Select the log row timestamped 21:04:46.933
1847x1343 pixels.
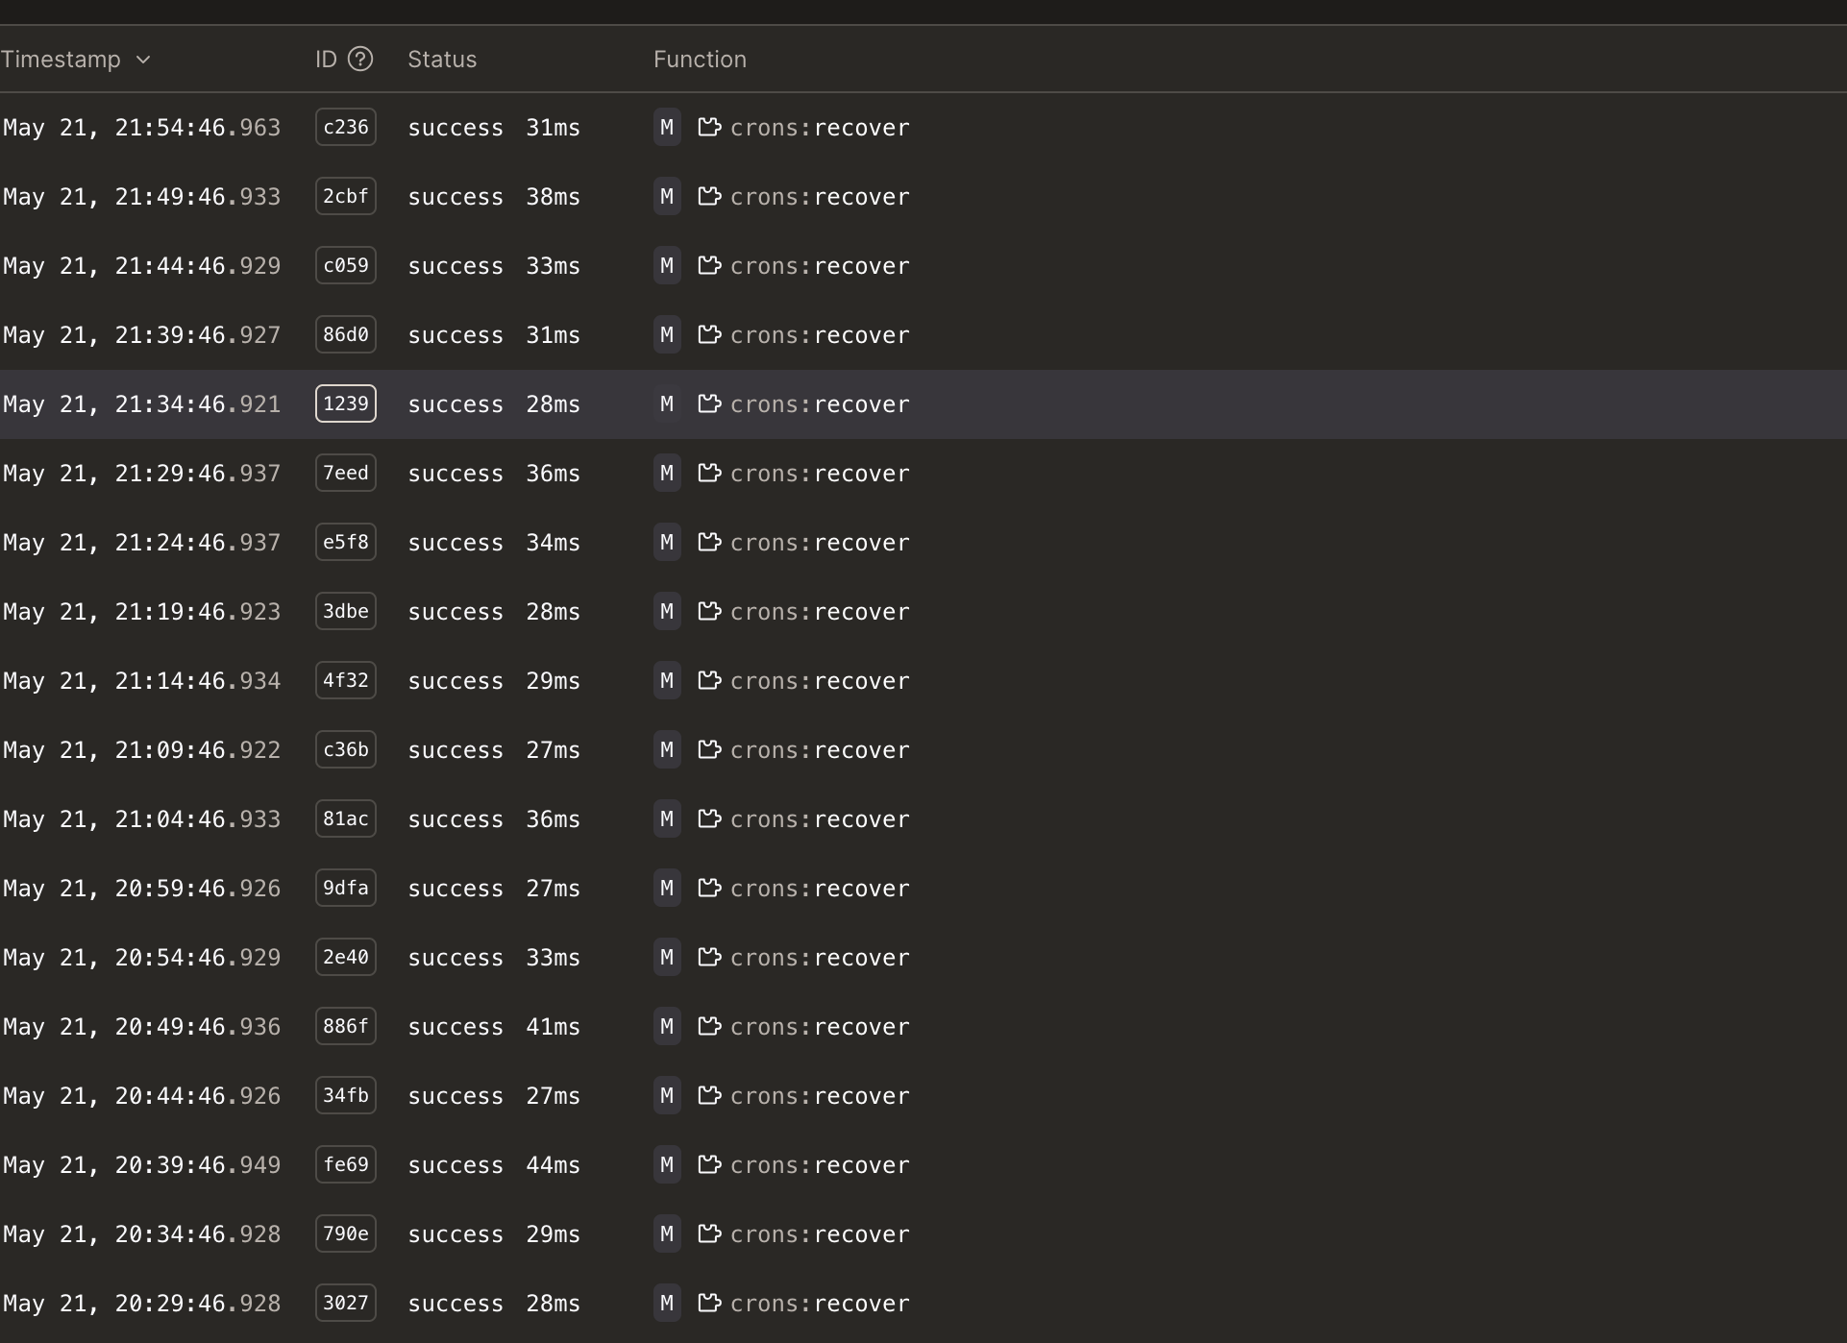[142, 819]
